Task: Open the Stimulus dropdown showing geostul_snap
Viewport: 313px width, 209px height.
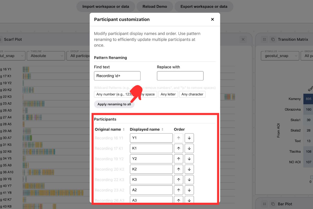Action: [280, 56]
